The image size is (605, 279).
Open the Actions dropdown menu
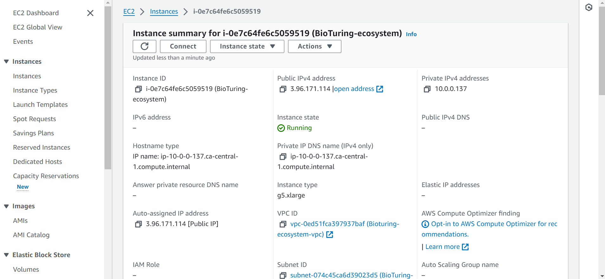(x=314, y=46)
